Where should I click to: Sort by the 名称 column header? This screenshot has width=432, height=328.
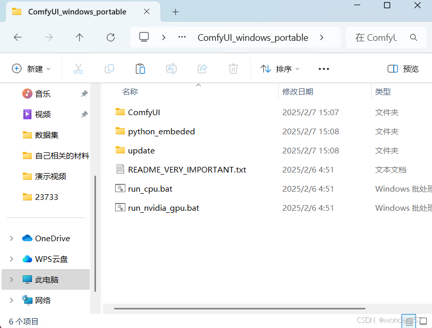coord(130,91)
